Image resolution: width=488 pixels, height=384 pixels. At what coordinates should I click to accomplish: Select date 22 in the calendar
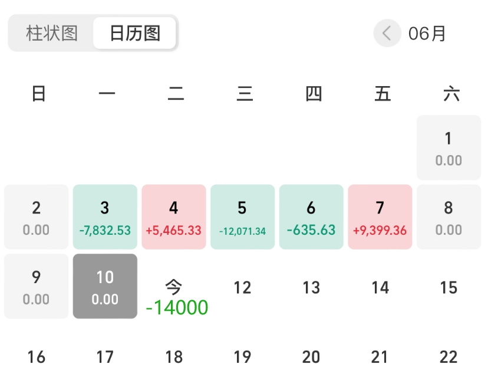pyautogui.click(x=449, y=357)
